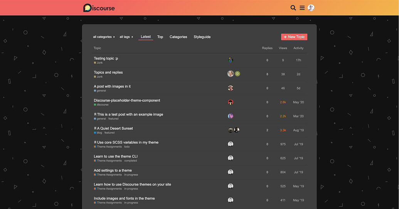Switch to the Categories tab

pyautogui.click(x=178, y=37)
